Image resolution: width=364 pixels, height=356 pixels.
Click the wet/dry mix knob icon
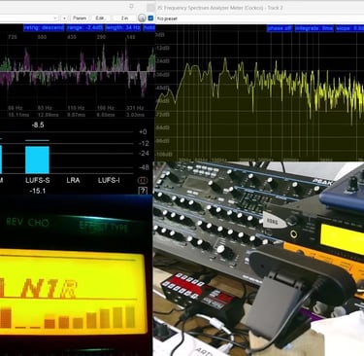(x=142, y=18)
